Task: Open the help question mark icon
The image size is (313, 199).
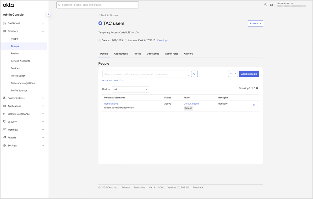Action: pyautogui.click(x=266, y=5)
